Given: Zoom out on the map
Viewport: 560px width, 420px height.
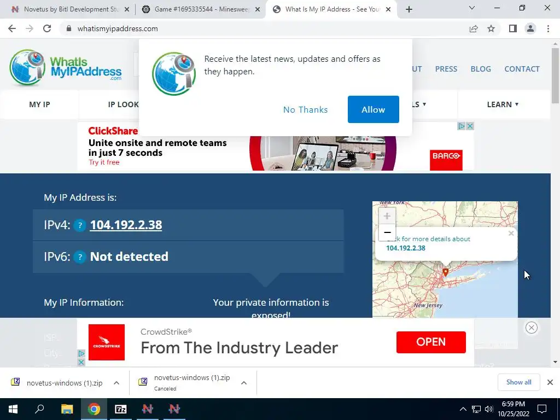Looking at the screenshot, I should 387,232.
